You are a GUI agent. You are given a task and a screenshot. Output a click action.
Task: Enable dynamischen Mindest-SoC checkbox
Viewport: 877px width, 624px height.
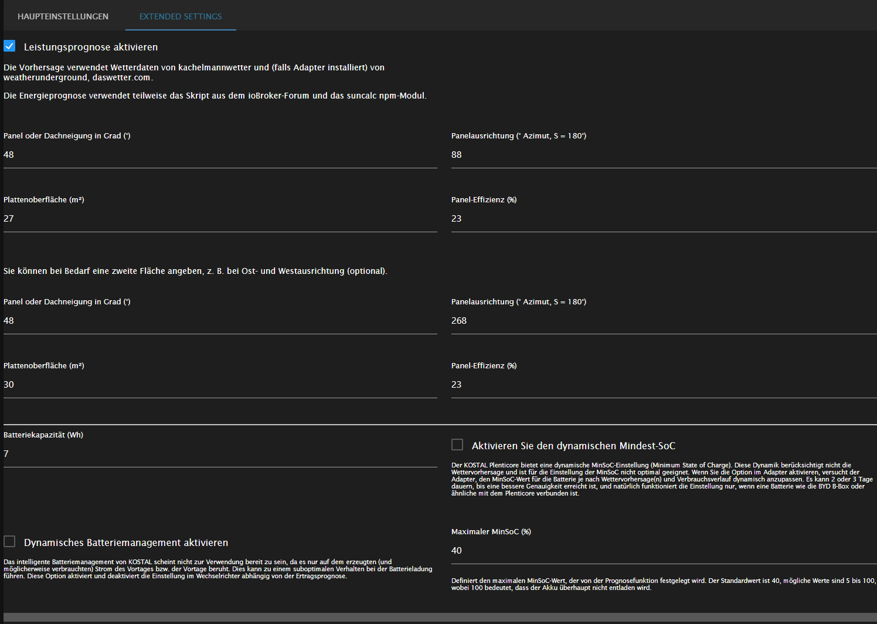457,445
